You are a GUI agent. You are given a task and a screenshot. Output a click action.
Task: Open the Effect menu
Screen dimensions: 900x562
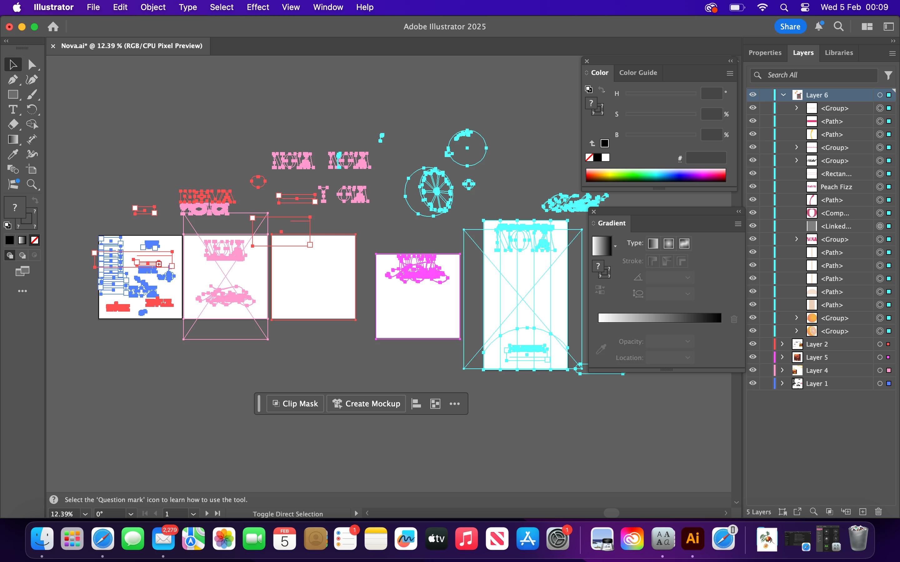258,7
